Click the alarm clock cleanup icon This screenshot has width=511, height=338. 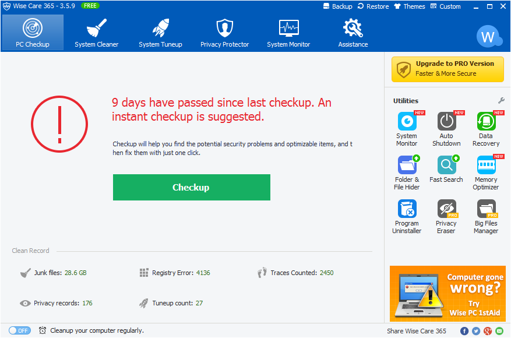tap(43, 330)
